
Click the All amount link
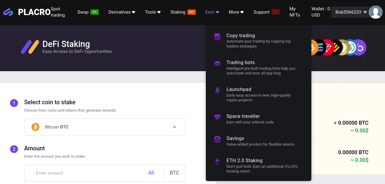click(151, 173)
